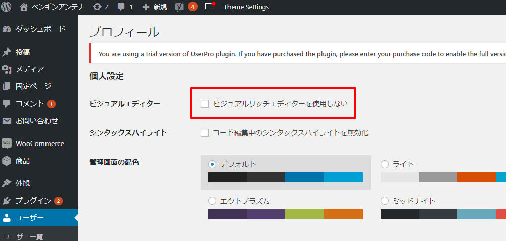The height and width of the screenshot is (241, 506).
Task: Open the 投稿 posts menu
Action: pos(23,52)
